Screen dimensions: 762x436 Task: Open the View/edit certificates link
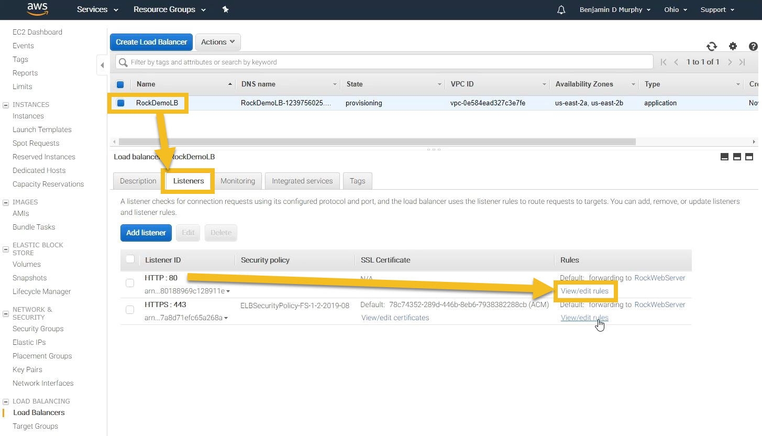tap(395, 318)
